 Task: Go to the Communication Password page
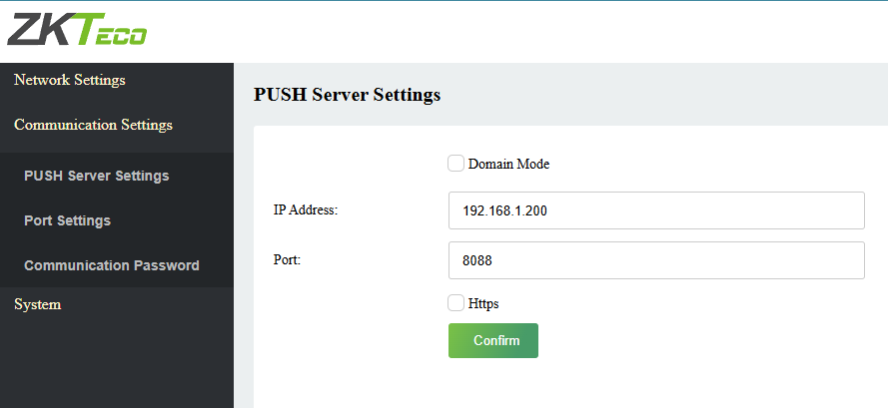pyautogui.click(x=111, y=265)
